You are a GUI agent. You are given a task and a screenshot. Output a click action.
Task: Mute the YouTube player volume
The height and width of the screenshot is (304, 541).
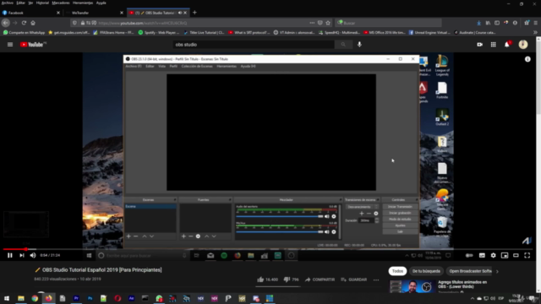click(33, 255)
